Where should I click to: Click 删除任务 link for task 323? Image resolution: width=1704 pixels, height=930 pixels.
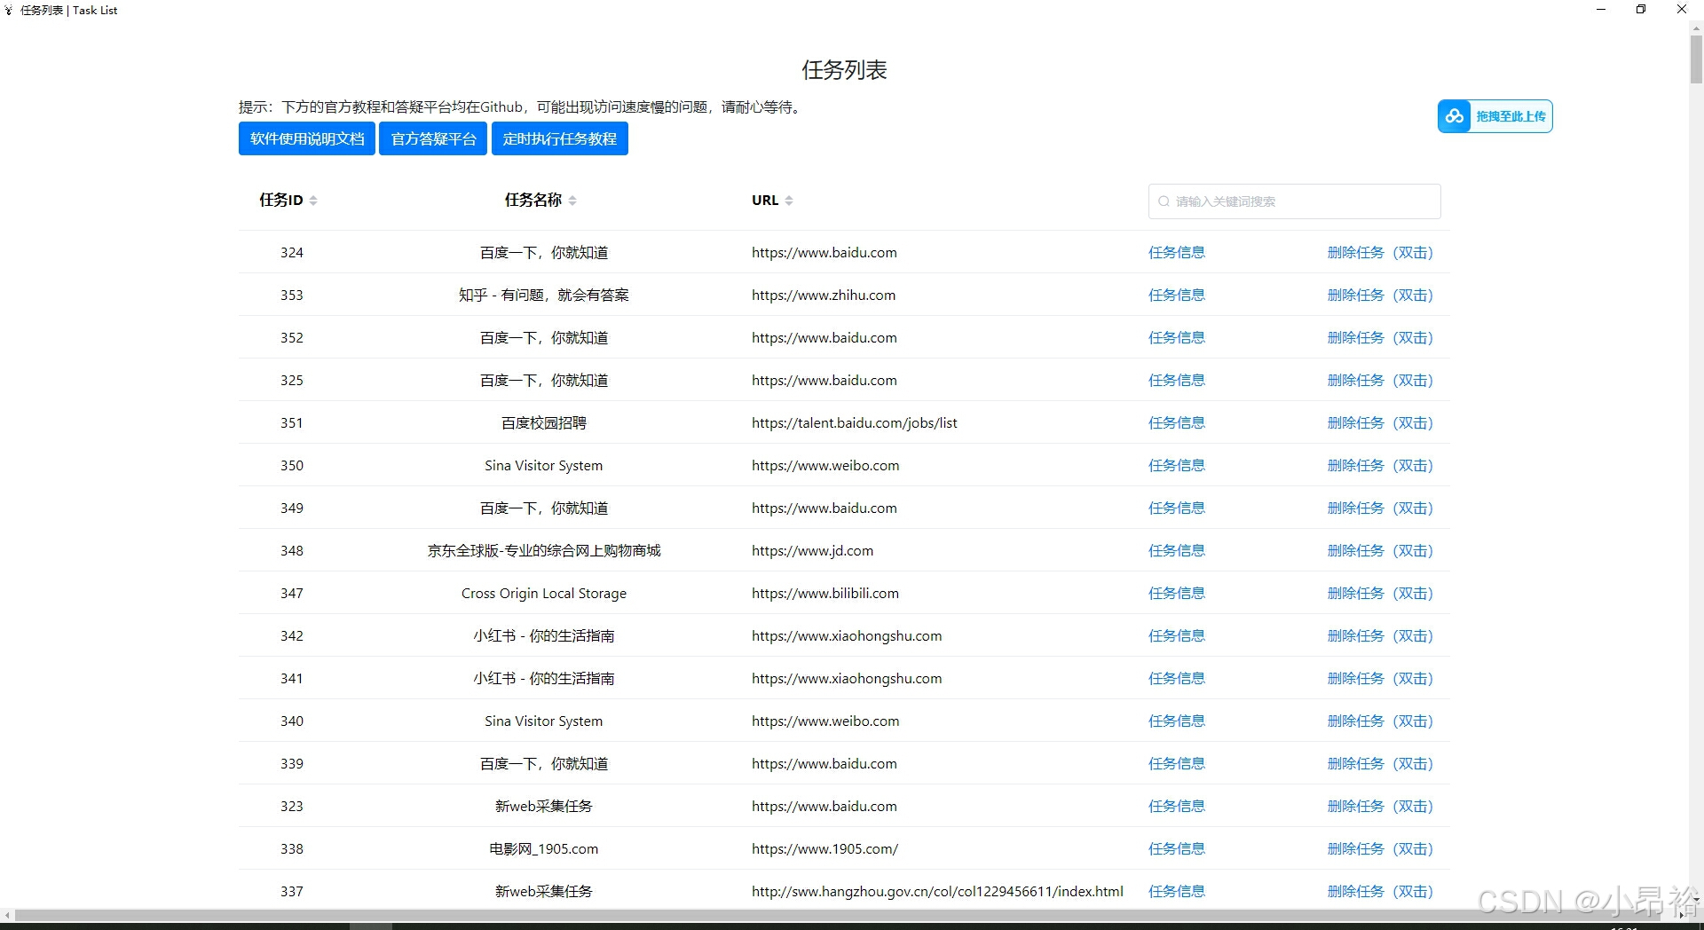(x=1380, y=807)
